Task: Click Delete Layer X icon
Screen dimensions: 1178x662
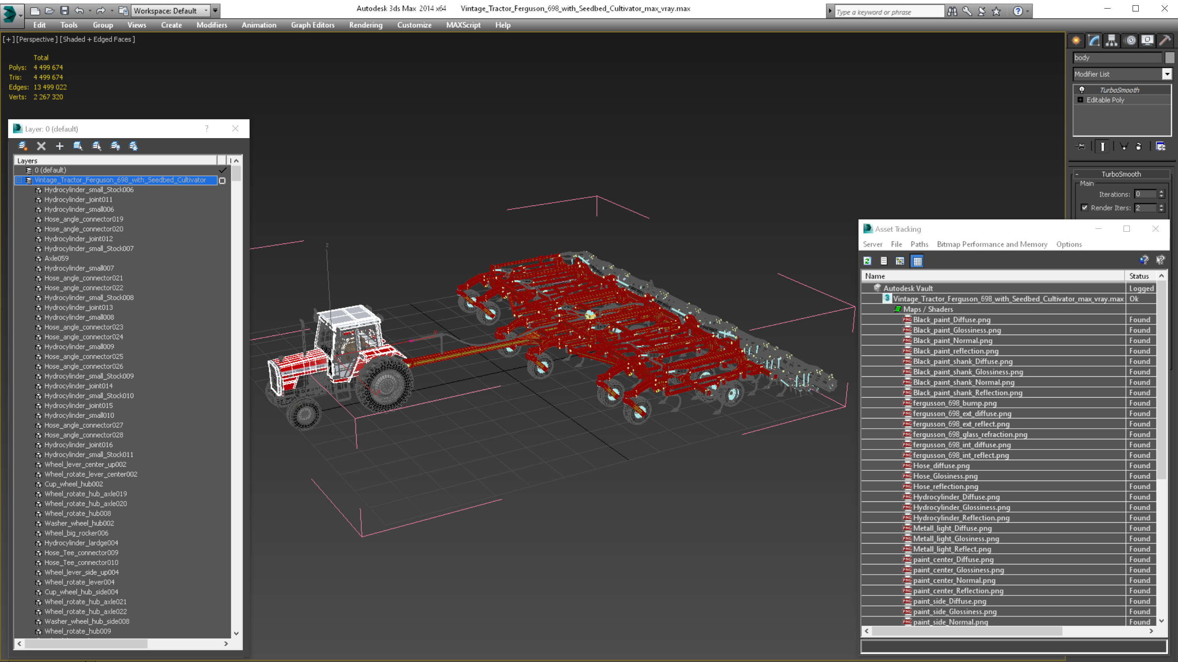Action: point(41,146)
